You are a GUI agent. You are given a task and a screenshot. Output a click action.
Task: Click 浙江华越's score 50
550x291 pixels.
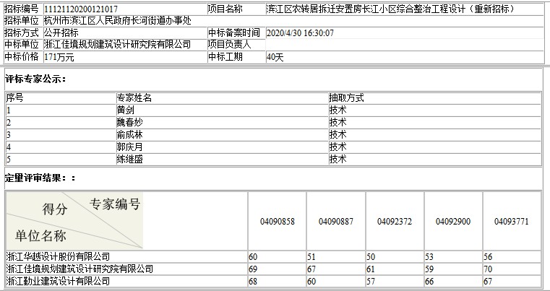371,257
